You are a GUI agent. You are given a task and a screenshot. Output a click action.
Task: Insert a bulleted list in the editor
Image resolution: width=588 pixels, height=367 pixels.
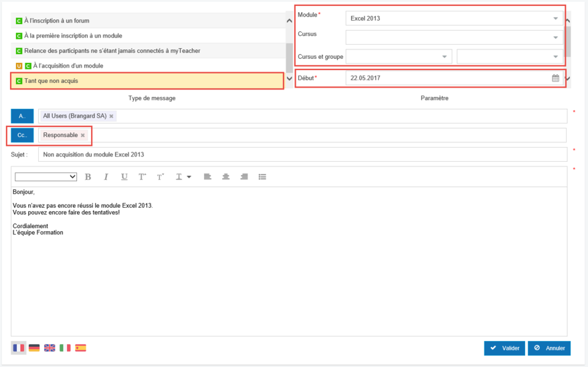pos(262,177)
